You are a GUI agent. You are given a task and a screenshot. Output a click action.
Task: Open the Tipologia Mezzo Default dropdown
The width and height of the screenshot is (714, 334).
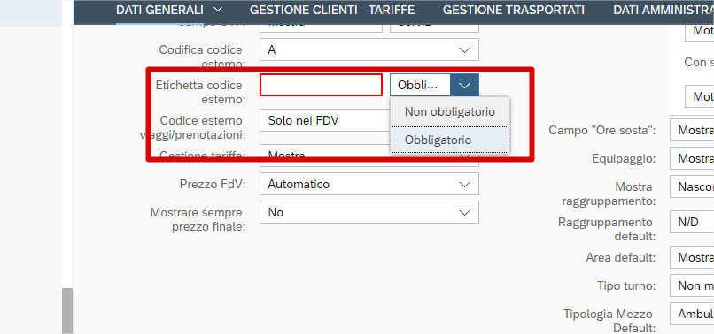coord(692,314)
